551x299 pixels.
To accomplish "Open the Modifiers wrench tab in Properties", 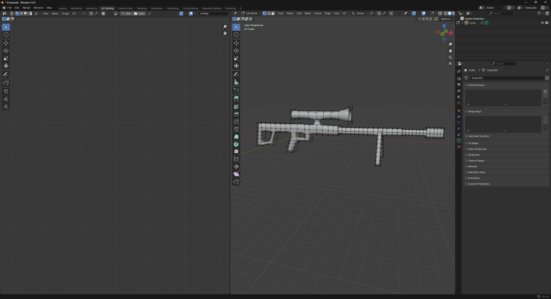I will [x=459, y=117].
